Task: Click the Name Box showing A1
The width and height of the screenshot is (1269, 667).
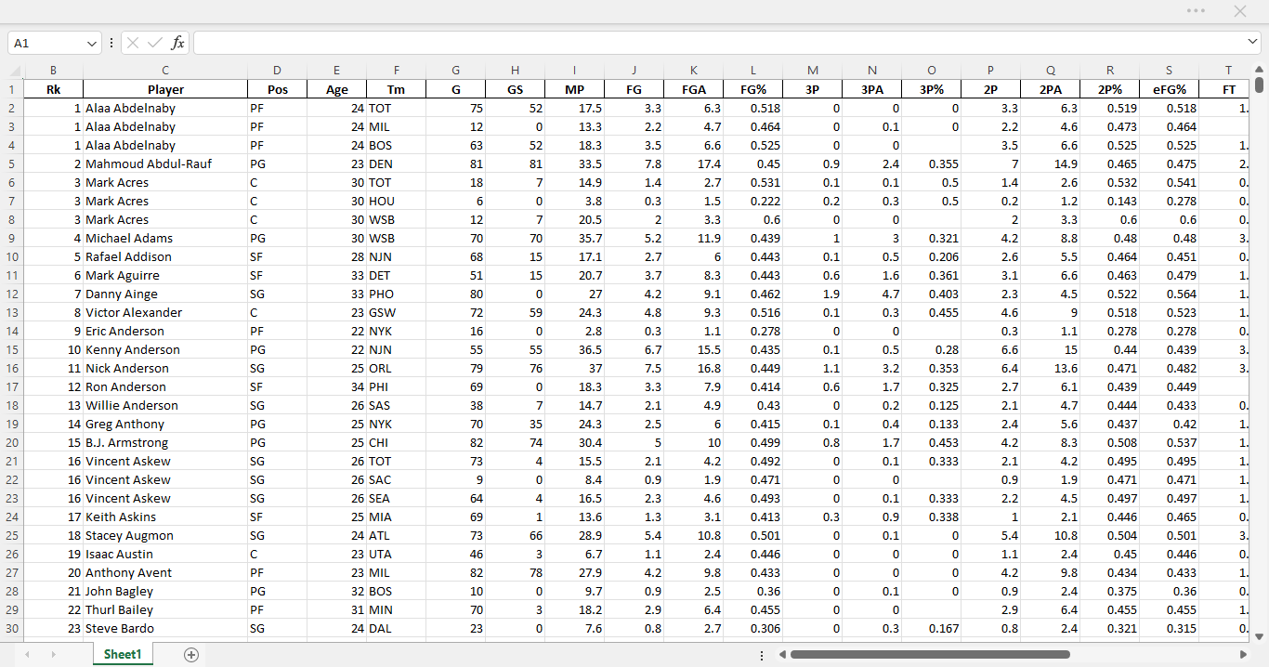Action: click(46, 43)
